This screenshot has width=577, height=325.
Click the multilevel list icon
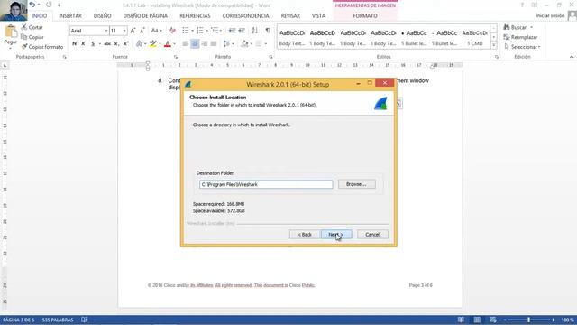(215, 31)
